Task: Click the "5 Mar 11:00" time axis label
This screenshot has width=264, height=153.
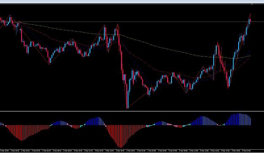Action: coord(194,151)
